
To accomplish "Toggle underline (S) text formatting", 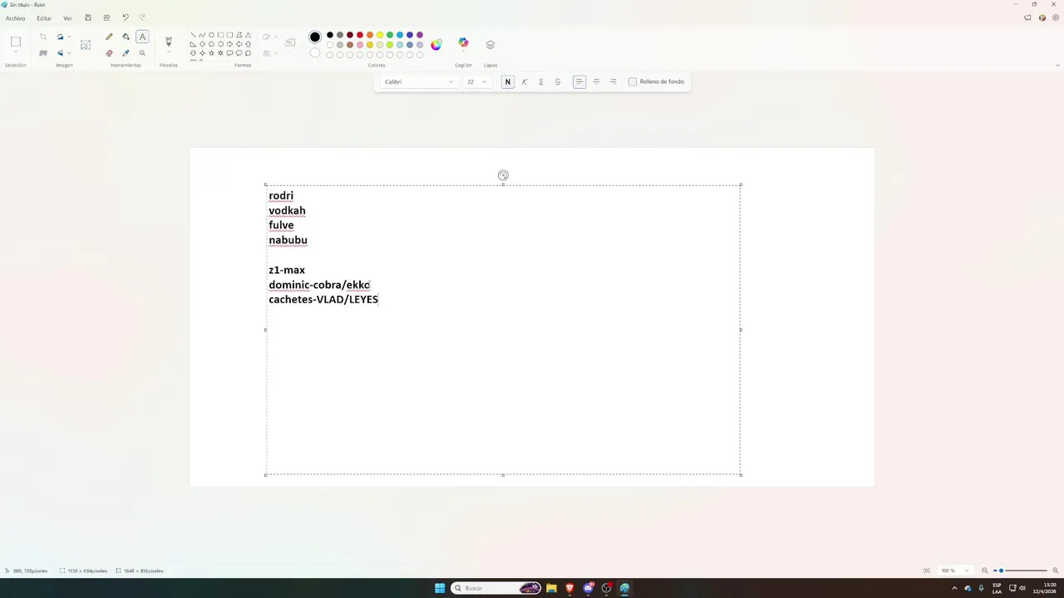I will (541, 81).
